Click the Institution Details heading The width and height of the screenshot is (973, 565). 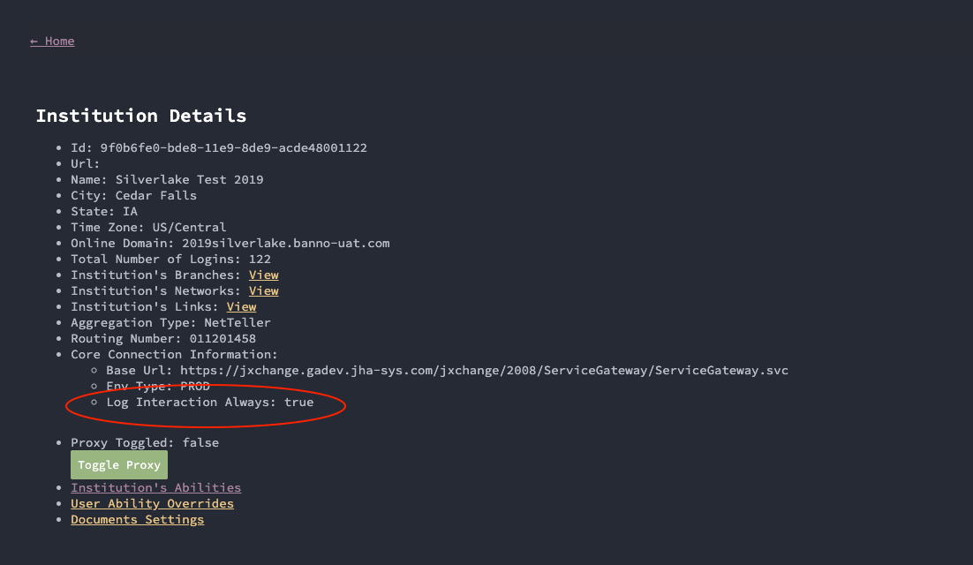pos(141,116)
